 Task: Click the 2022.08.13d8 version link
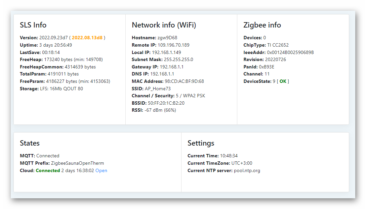pyautogui.click(x=87, y=38)
